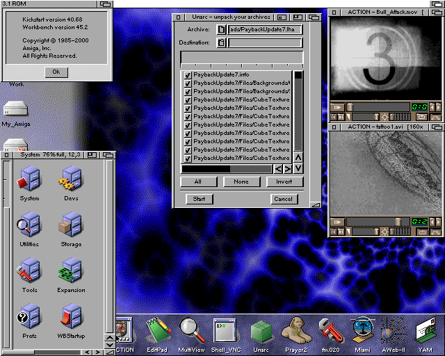Uncheck the first Files/Backgrounds entry checkbox
Screen dimensions: 445x356
[x=188, y=83]
